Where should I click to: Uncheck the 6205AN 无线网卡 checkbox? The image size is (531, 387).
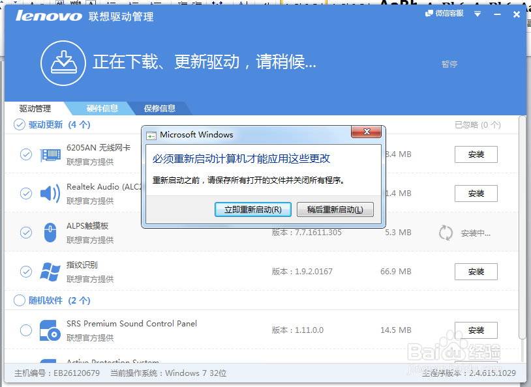[x=26, y=154]
